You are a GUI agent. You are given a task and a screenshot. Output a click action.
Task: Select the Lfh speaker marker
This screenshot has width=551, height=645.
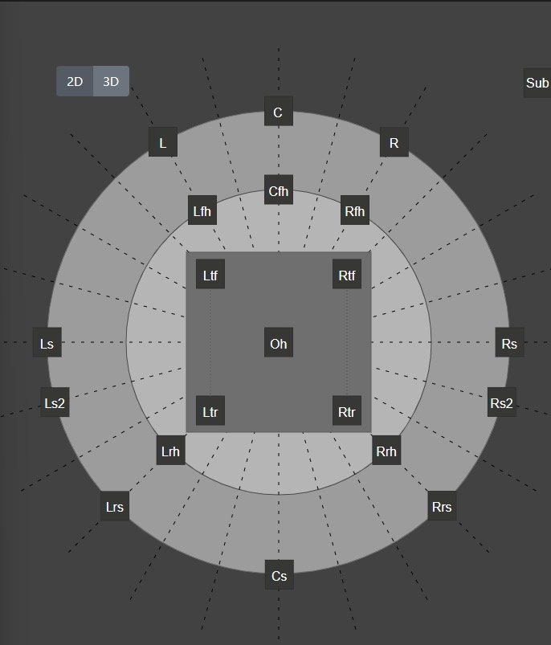[202, 210]
